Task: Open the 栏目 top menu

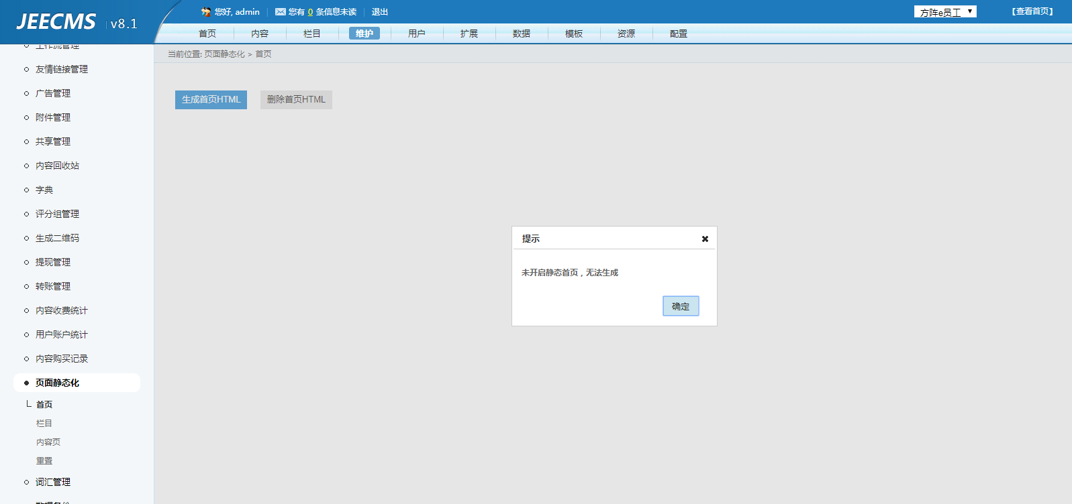Action: coord(312,34)
